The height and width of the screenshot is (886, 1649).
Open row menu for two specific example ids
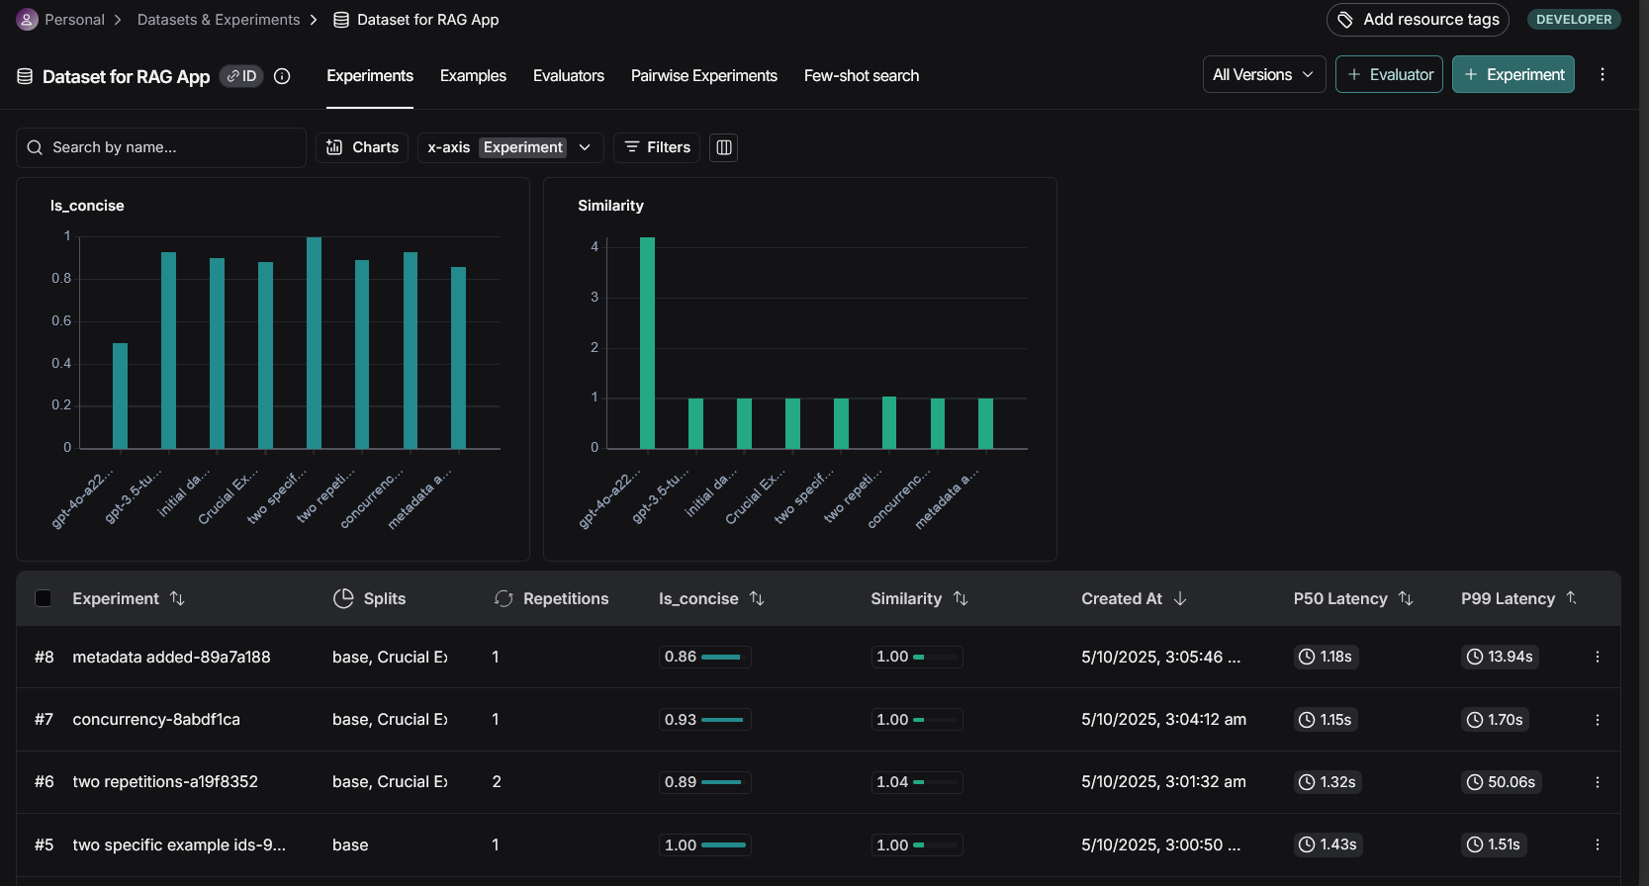1598,844
